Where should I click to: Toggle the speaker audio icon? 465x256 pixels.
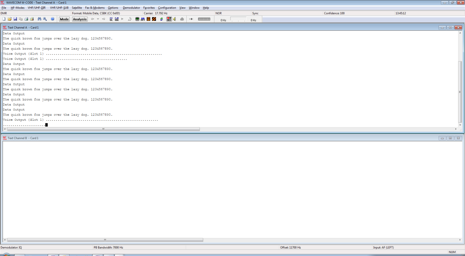point(174,19)
